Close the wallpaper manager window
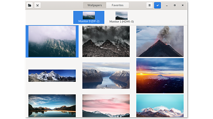 click(182, 5)
